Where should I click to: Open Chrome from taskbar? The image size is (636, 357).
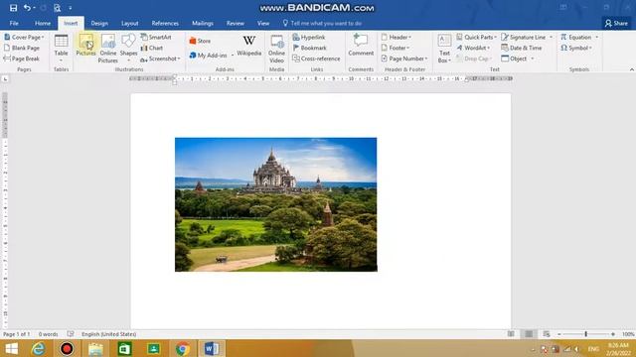(183, 348)
